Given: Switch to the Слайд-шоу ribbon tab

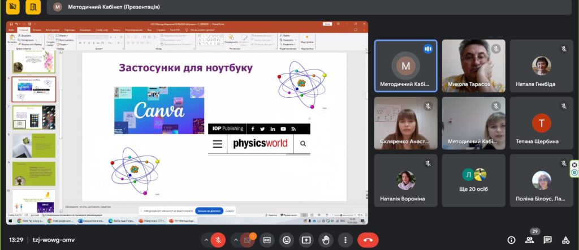Looking at the screenshot, I should (102, 30).
